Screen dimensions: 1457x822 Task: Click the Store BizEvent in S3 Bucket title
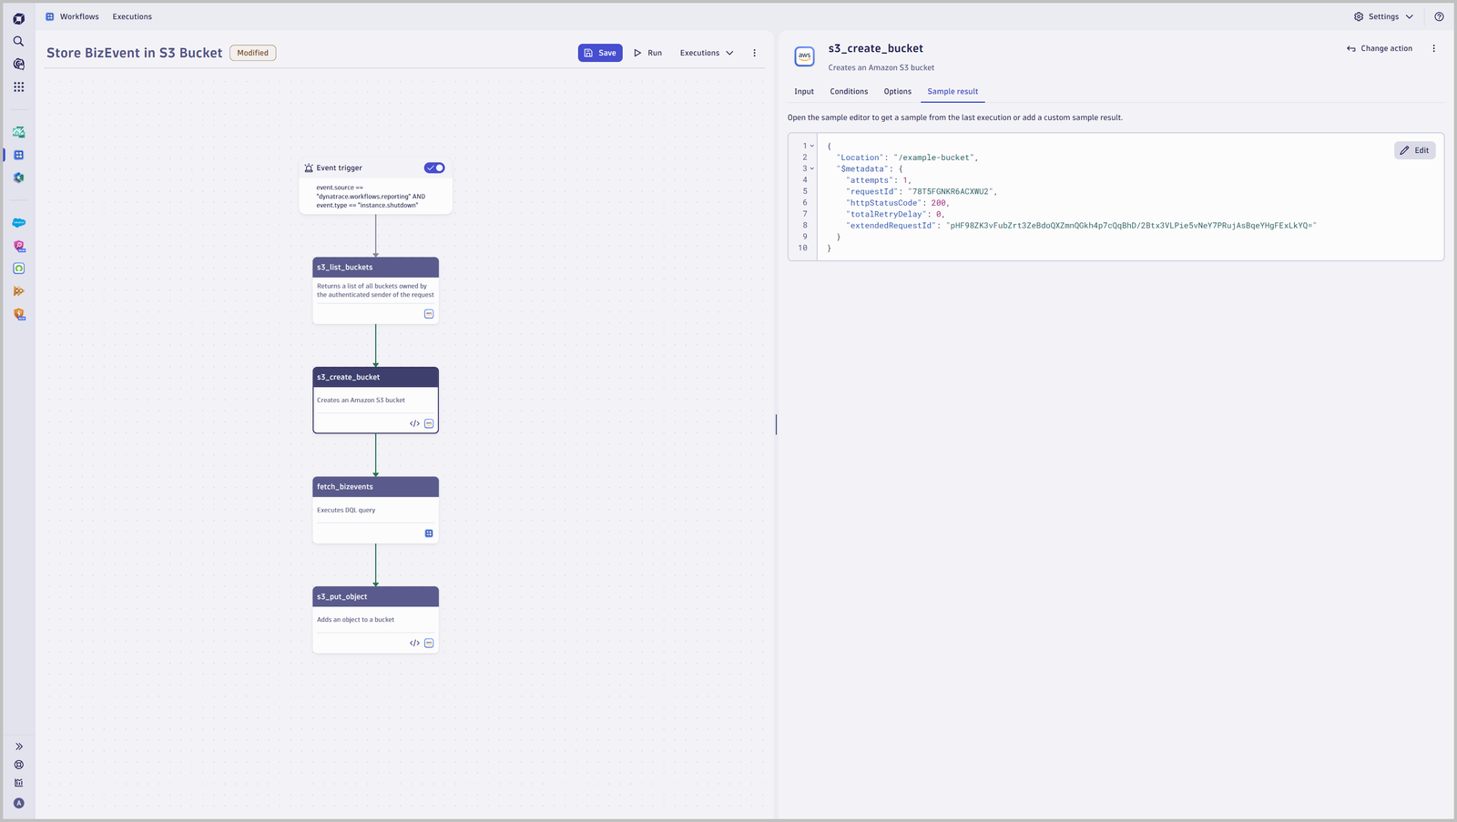[x=134, y=53]
